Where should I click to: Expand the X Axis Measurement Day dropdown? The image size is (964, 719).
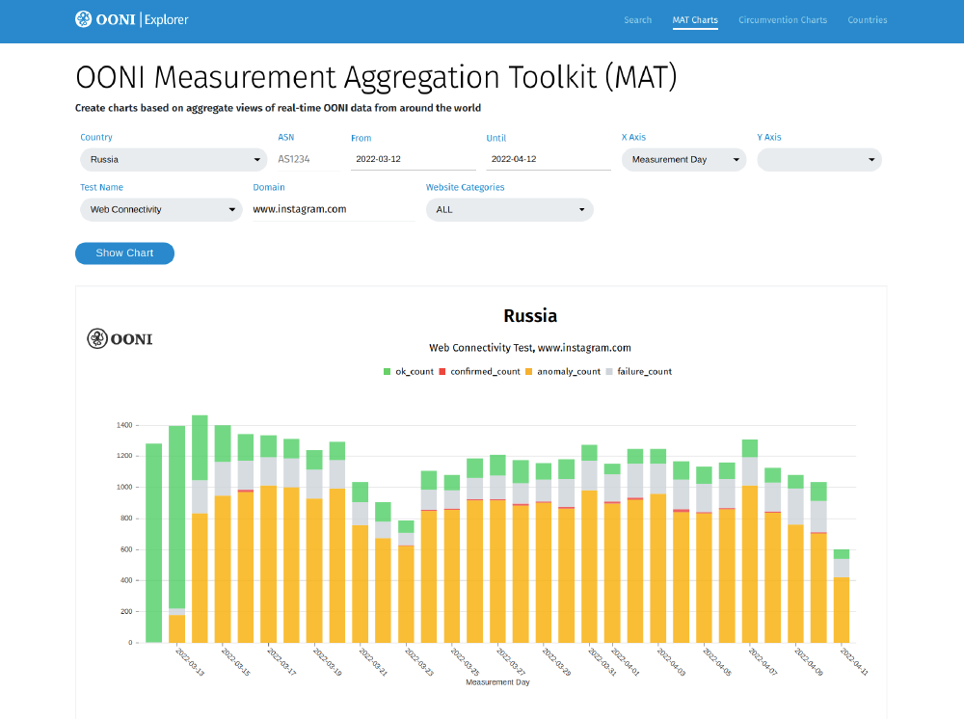(x=683, y=160)
